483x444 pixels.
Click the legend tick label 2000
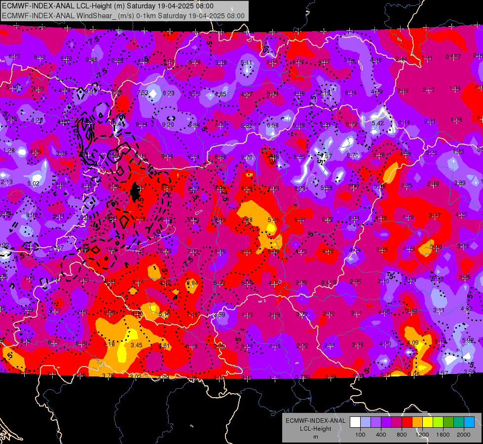pos(464,435)
